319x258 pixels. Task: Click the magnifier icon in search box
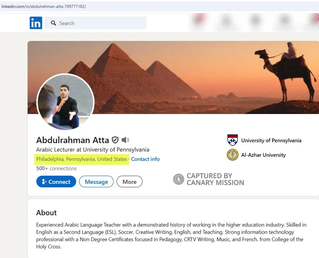pos(53,23)
